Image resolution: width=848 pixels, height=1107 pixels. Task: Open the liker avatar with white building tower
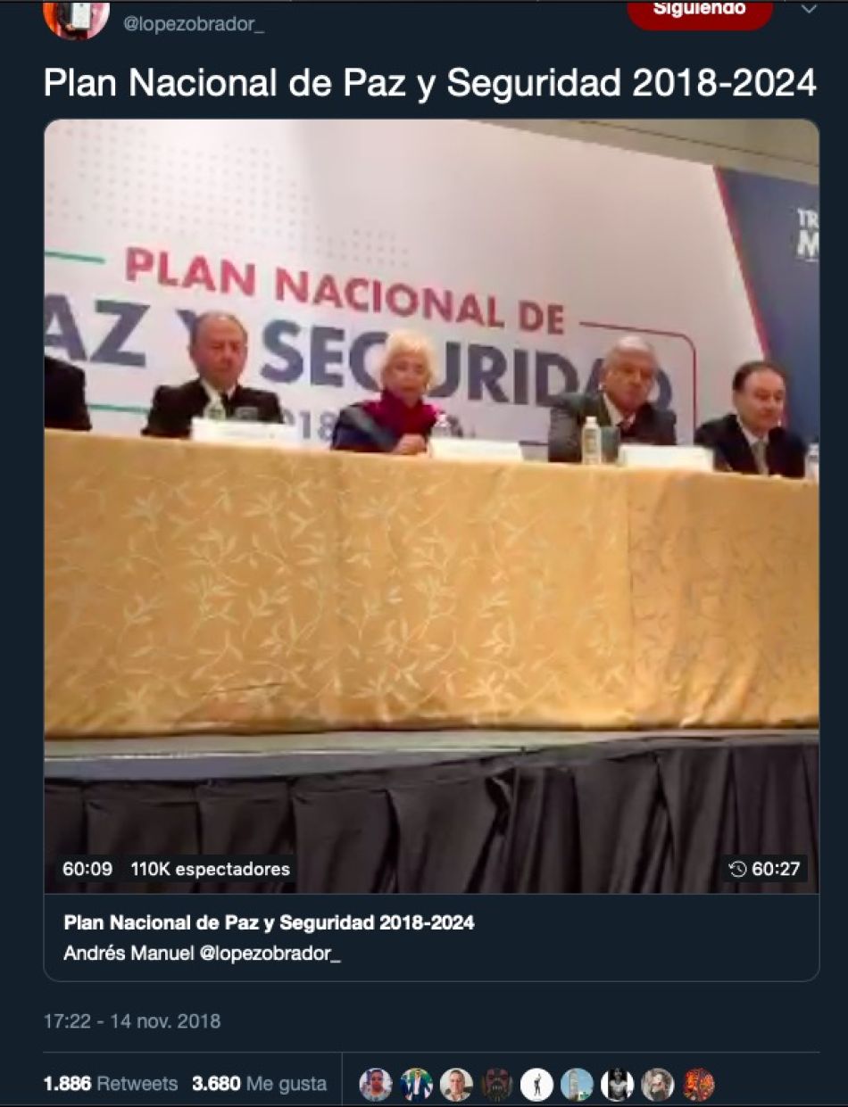[577, 1084]
